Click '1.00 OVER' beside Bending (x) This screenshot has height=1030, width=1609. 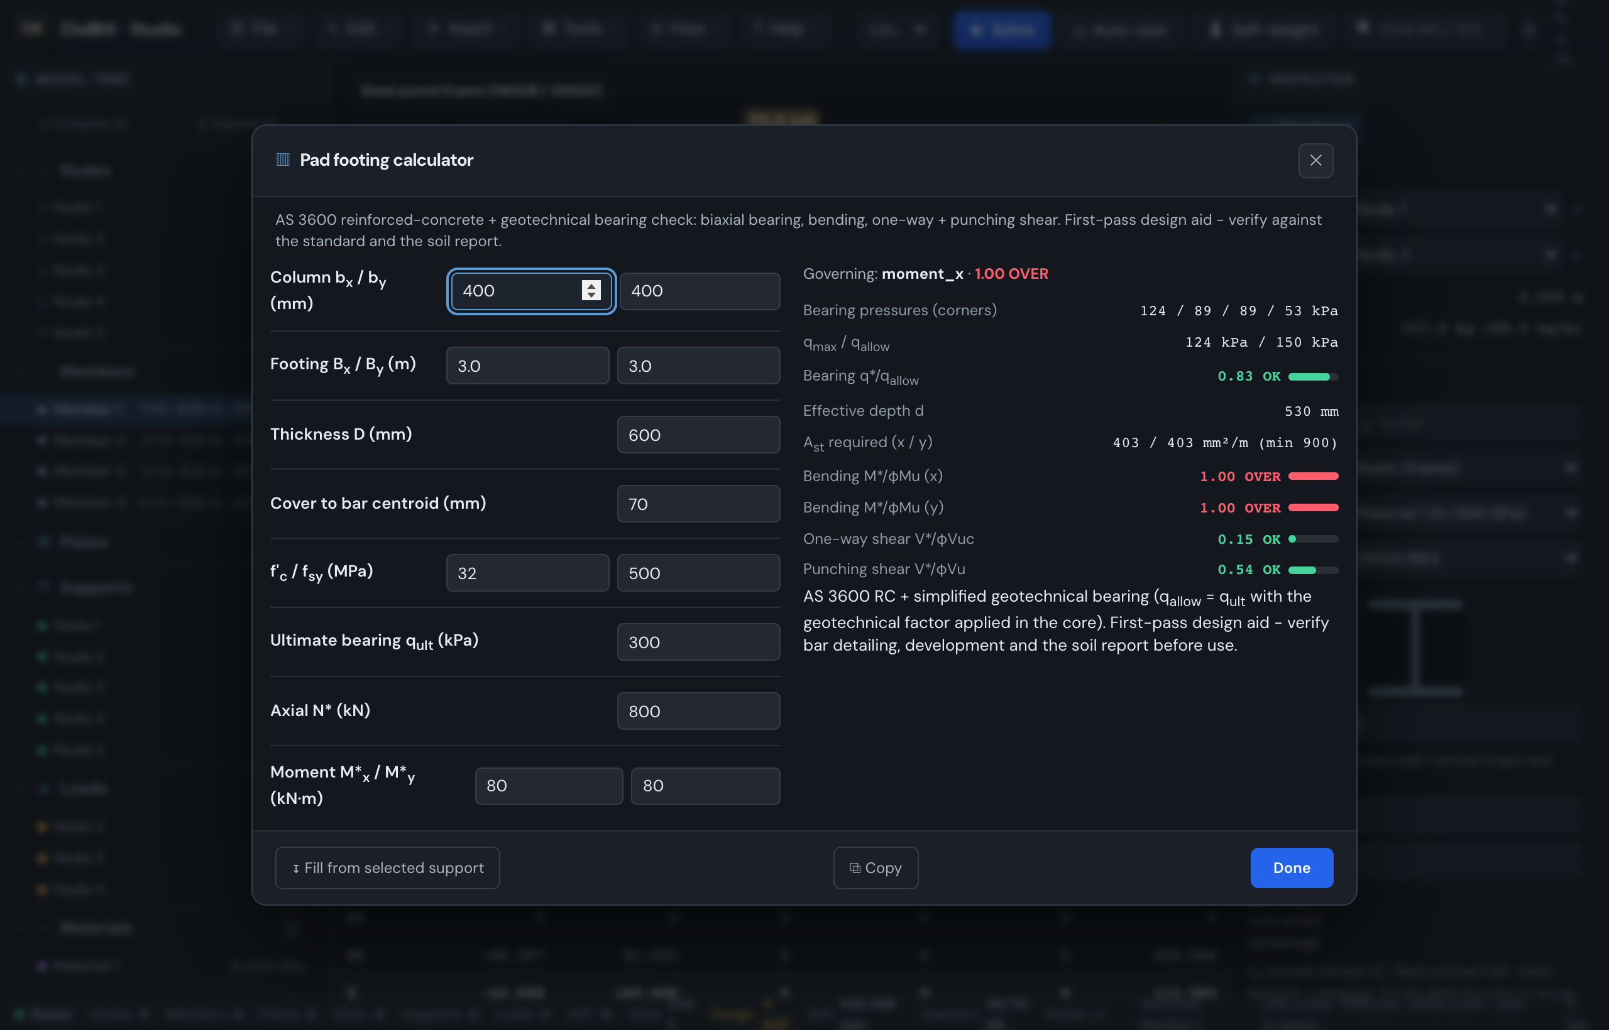[1240, 477]
